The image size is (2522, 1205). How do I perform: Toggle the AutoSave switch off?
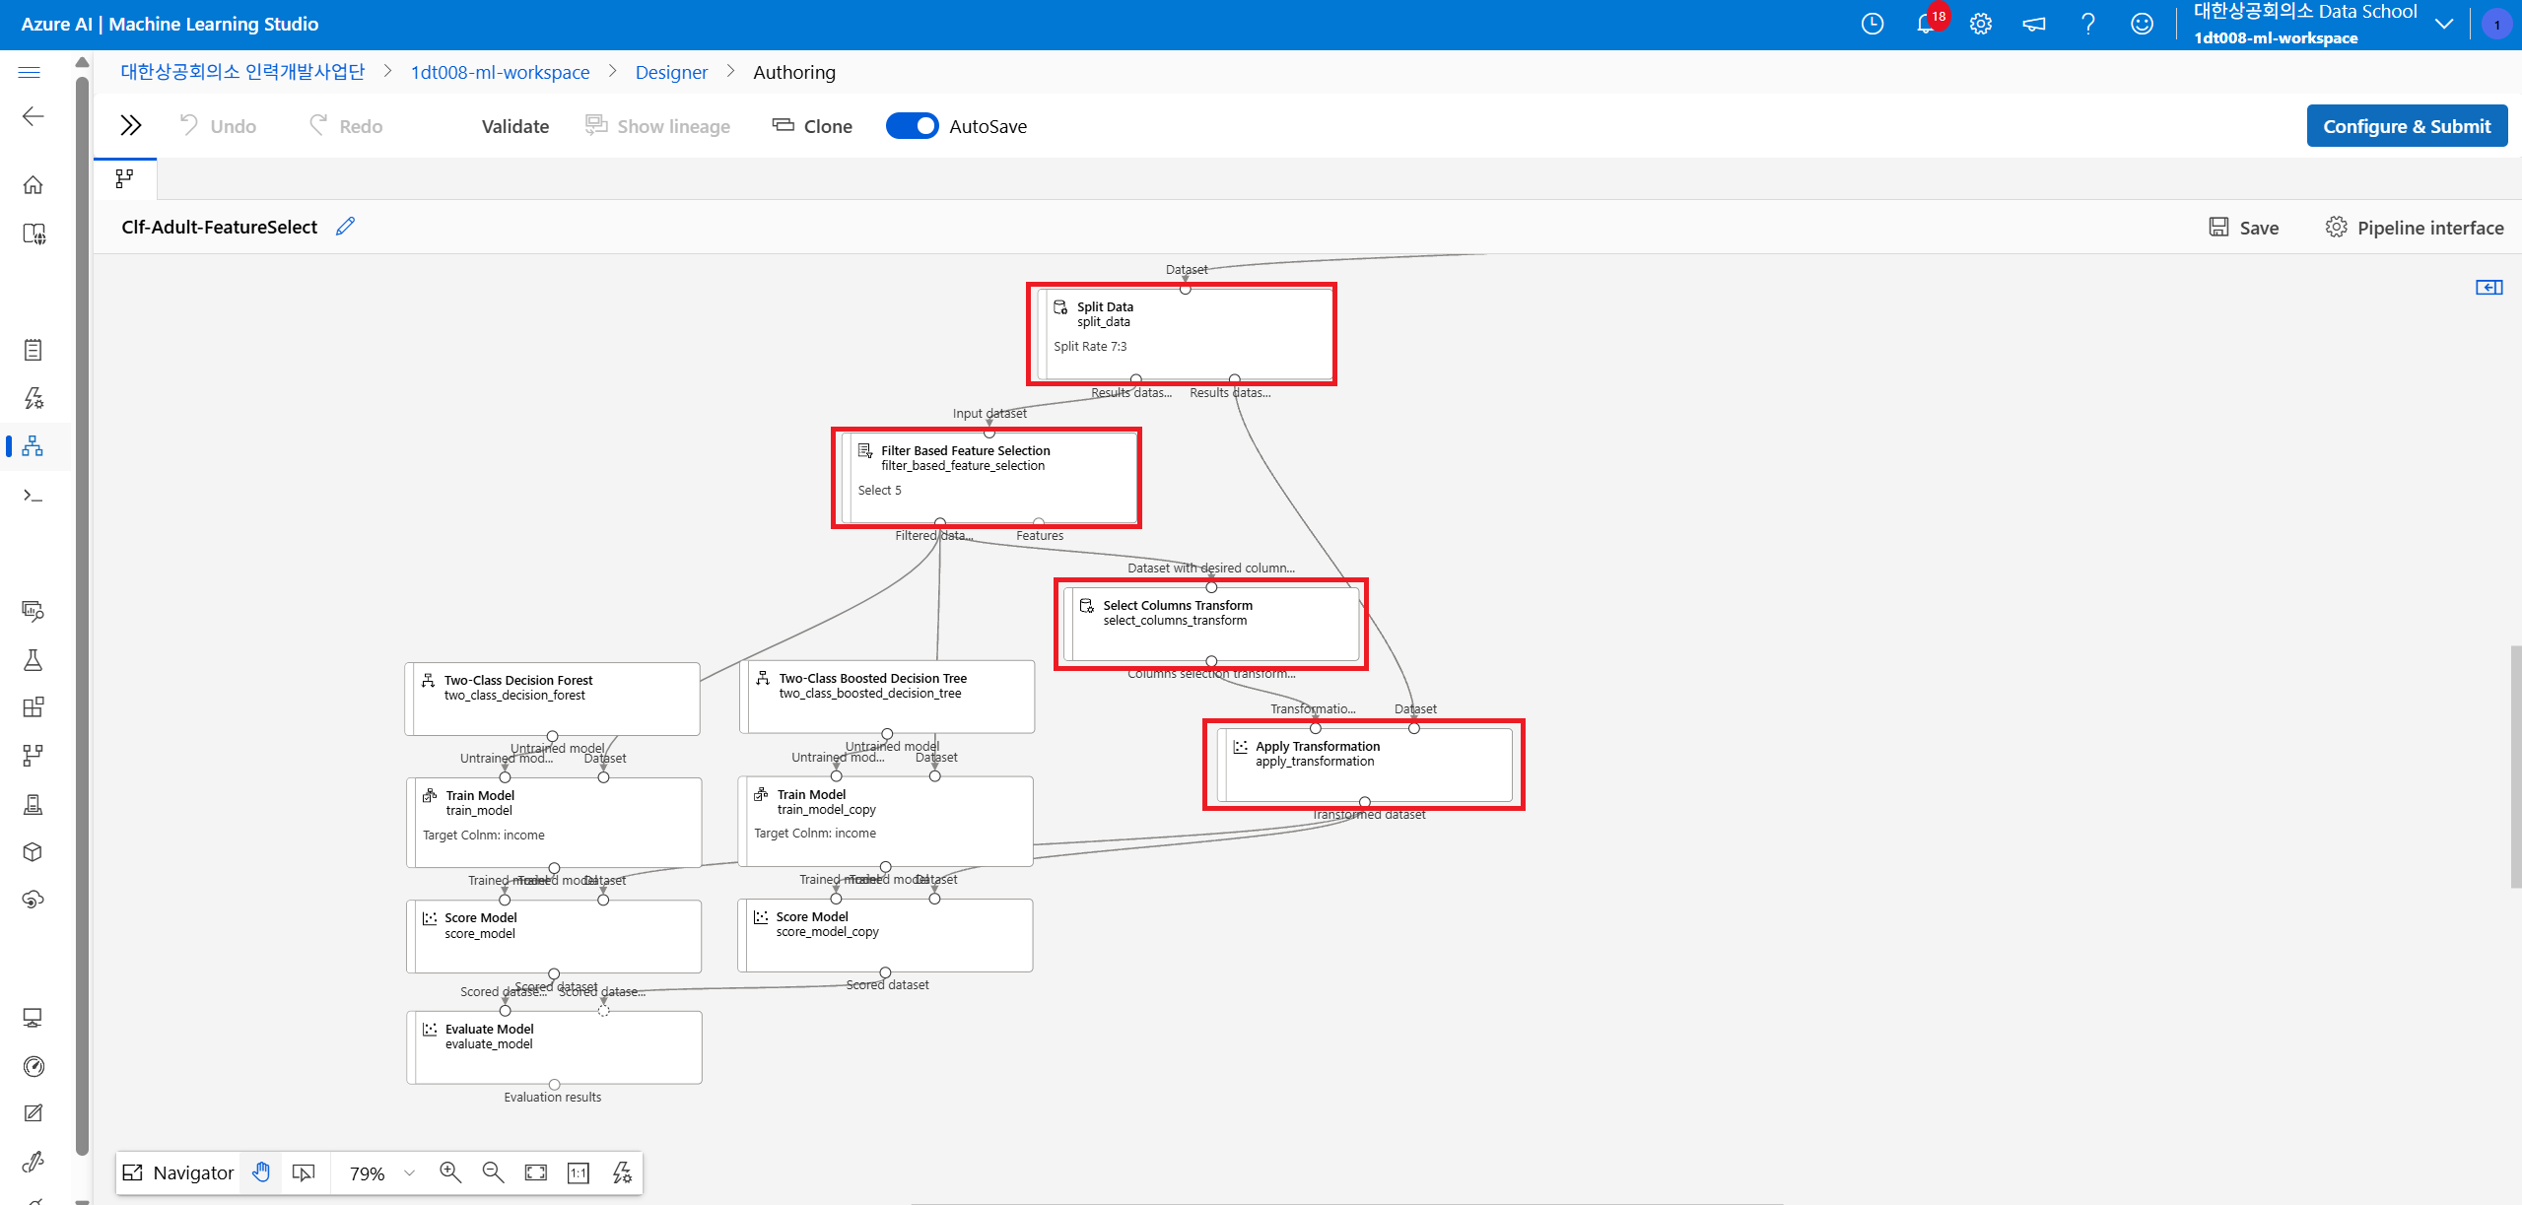[x=912, y=126]
